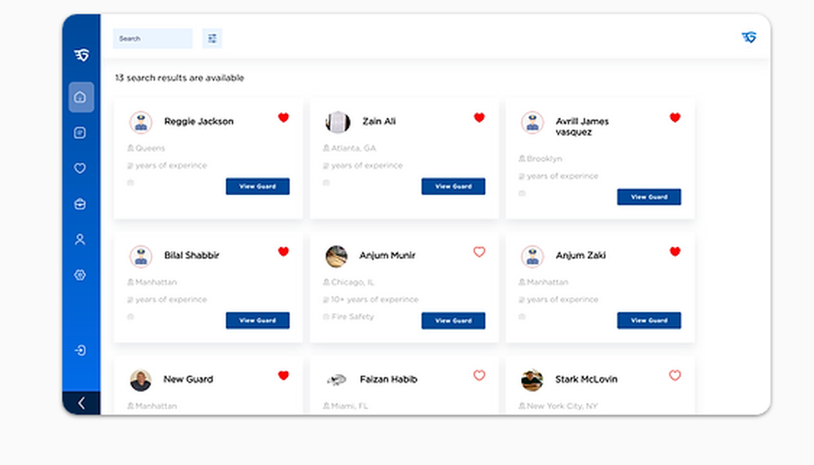Open the briefcase jobs sidebar icon
814x465 pixels.
80,204
